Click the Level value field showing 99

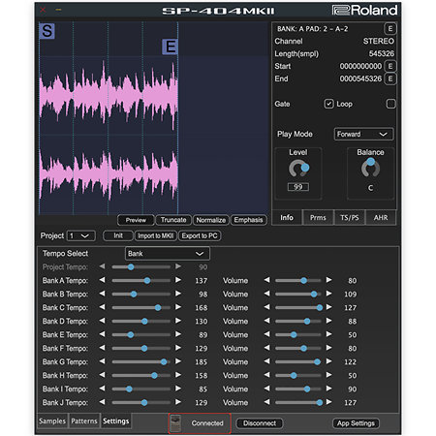pyautogui.click(x=298, y=187)
